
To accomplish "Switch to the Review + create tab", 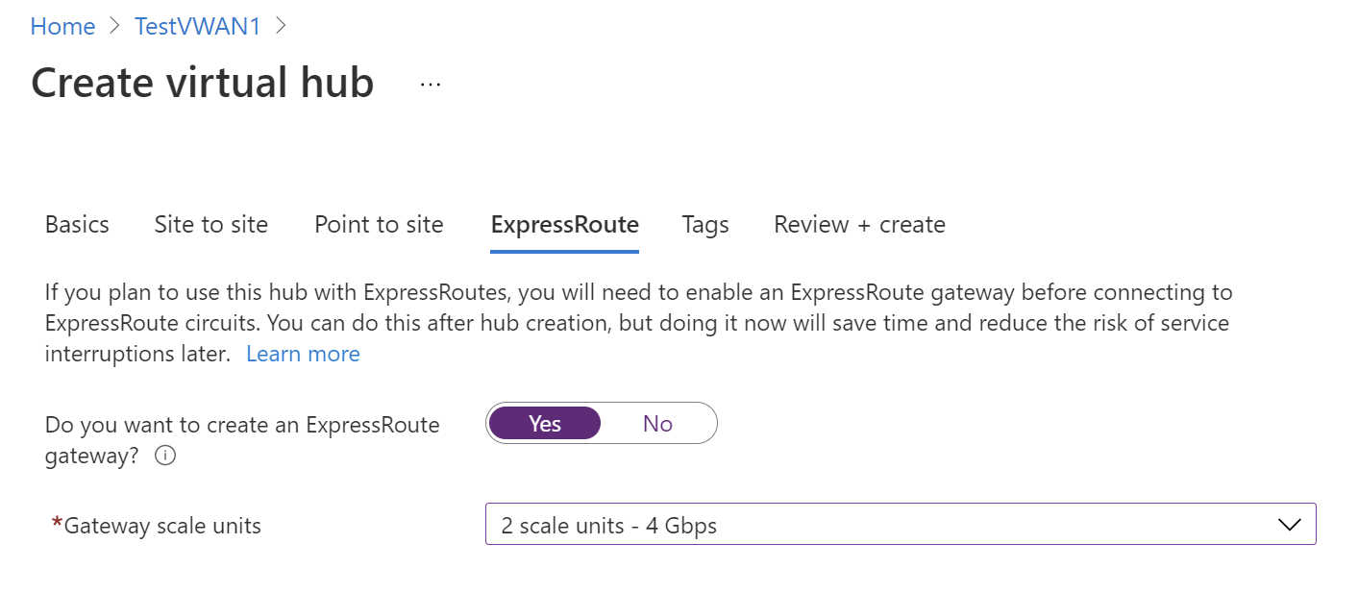I will (x=858, y=224).
